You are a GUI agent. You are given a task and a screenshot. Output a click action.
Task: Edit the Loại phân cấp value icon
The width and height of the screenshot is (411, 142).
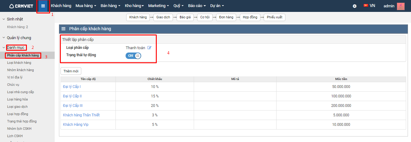coord(149,48)
